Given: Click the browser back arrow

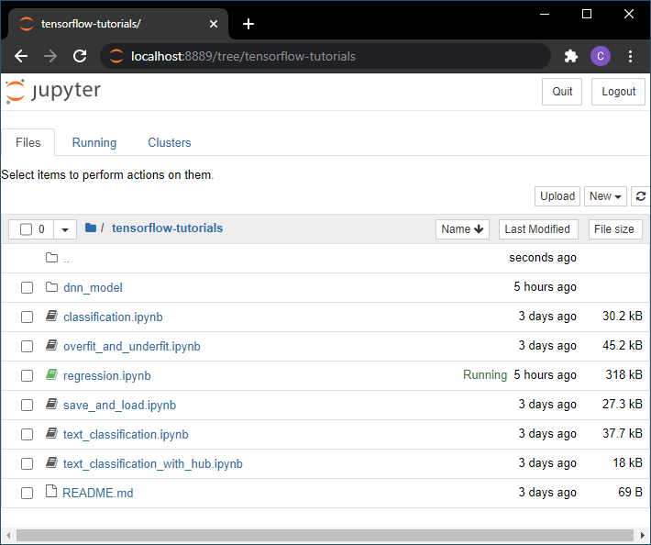Looking at the screenshot, I should tap(21, 56).
